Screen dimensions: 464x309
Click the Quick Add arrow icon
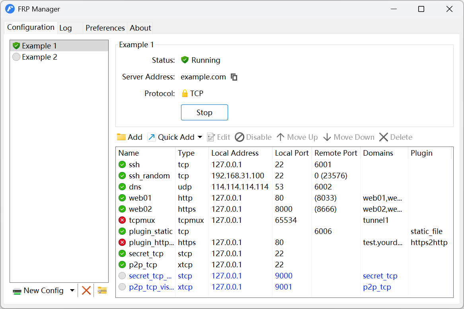click(152, 137)
